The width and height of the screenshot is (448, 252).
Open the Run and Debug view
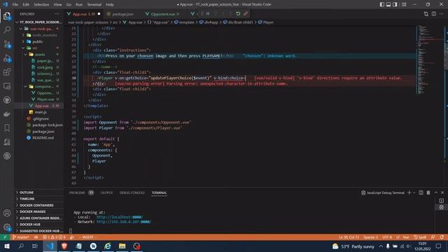click(x=7, y=58)
